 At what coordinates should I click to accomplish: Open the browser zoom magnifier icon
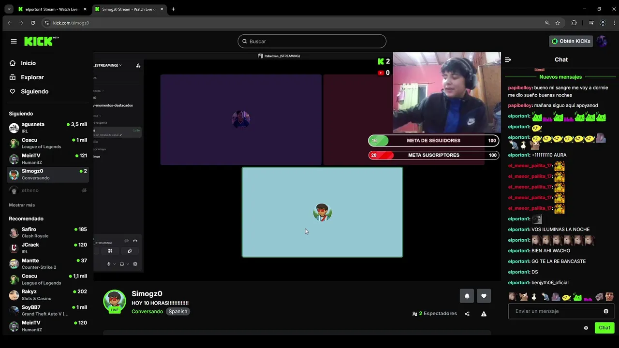(547, 23)
